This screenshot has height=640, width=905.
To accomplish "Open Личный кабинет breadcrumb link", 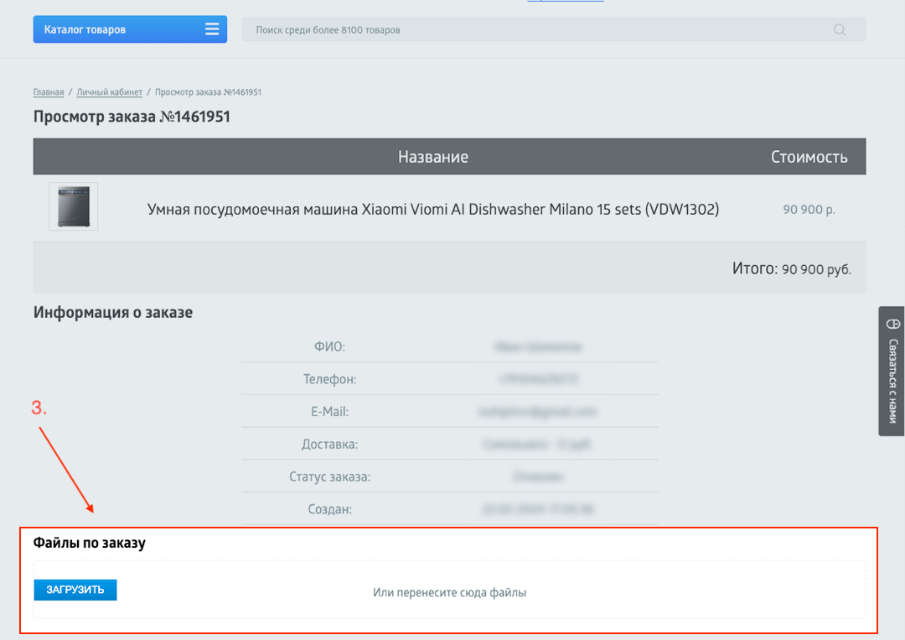I will (x=109, y=91).
